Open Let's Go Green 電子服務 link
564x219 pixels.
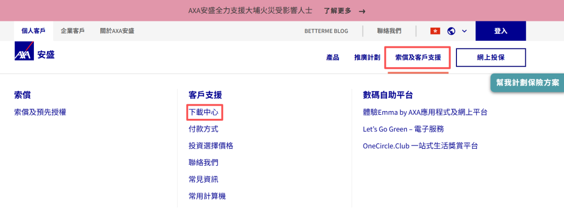403,129
